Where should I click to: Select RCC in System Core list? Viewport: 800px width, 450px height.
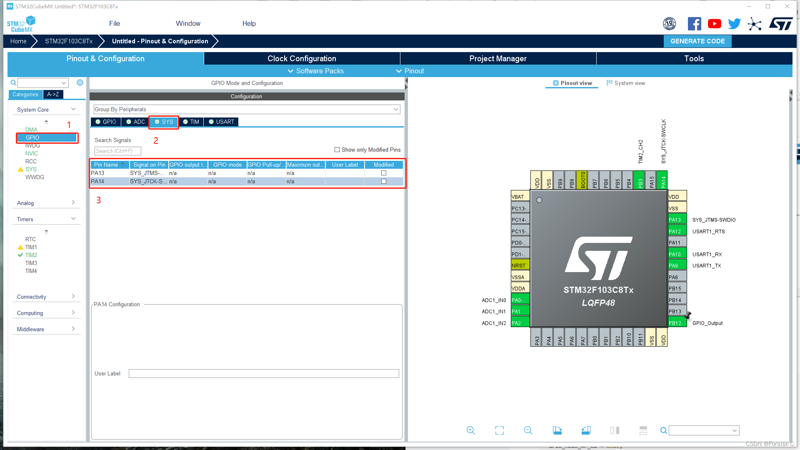[31, 161]
